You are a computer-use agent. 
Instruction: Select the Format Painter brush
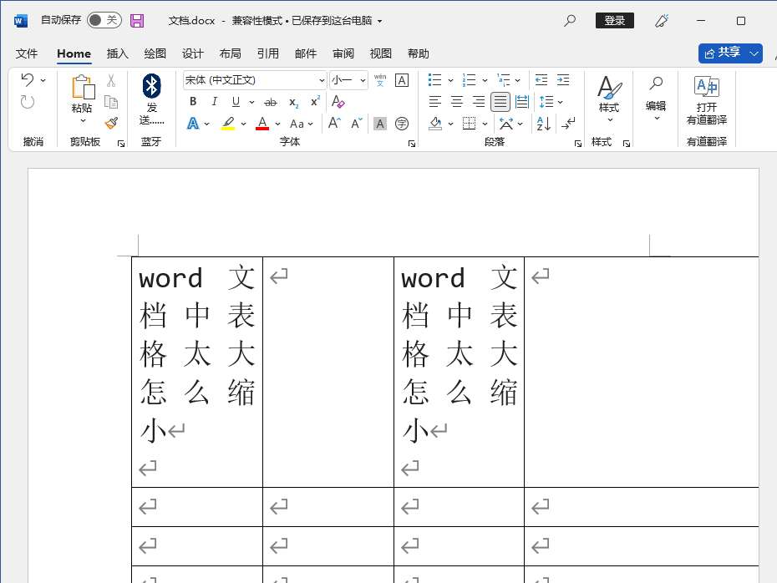[111, 123]
